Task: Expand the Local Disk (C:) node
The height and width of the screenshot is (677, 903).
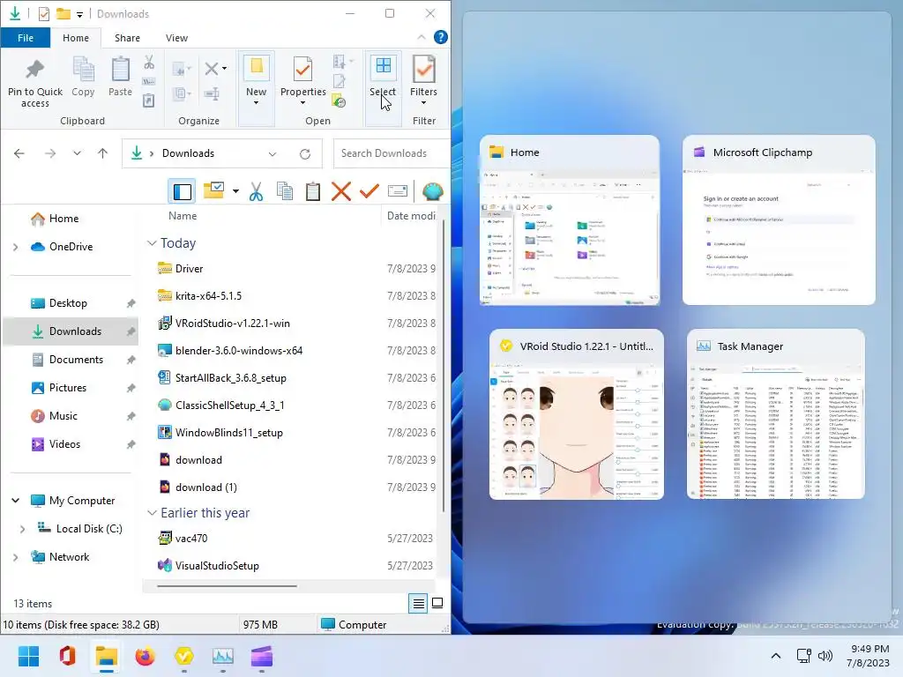Action: pos(22,529)
